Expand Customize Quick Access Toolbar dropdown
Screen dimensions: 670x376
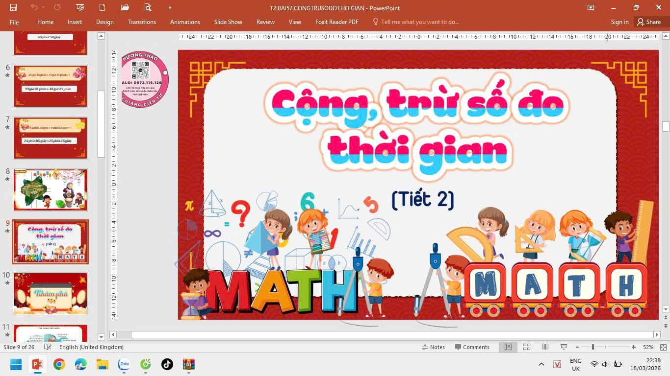point(170,7)
